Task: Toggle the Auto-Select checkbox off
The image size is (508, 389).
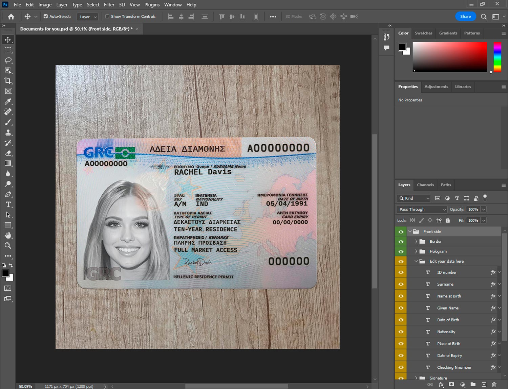Action: point(45,16)
